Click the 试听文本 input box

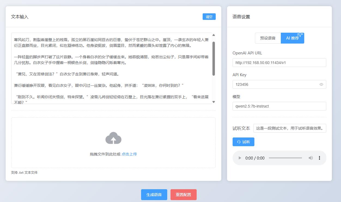[x=290, y=128]
